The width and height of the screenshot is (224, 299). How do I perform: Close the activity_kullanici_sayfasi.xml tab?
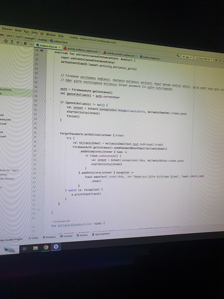click(99, 52)
